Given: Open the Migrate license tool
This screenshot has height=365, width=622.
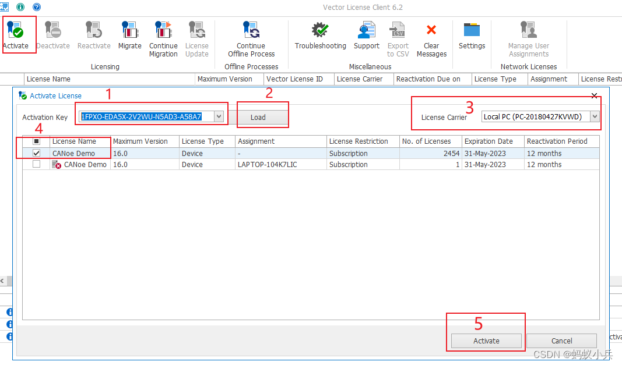Looking at the screenshot, I should point(129,30).
